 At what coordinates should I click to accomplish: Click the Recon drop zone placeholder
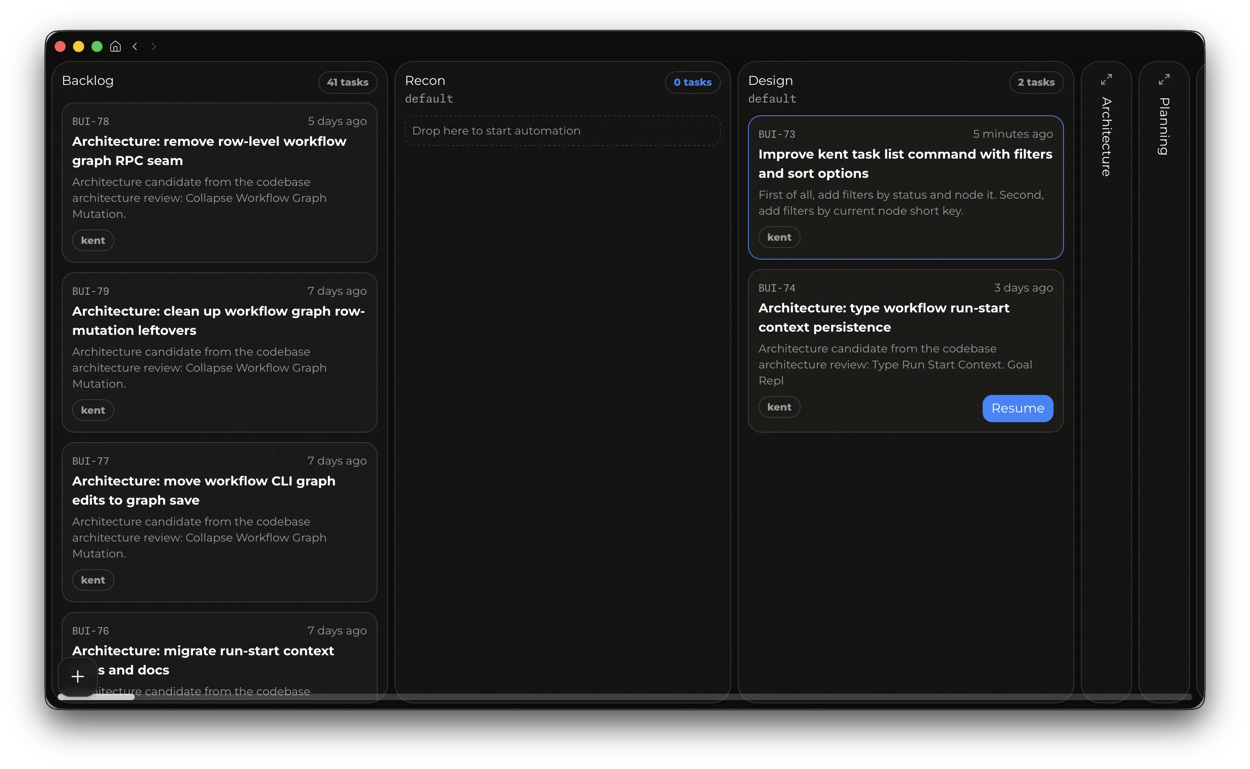tap(562, 131)
